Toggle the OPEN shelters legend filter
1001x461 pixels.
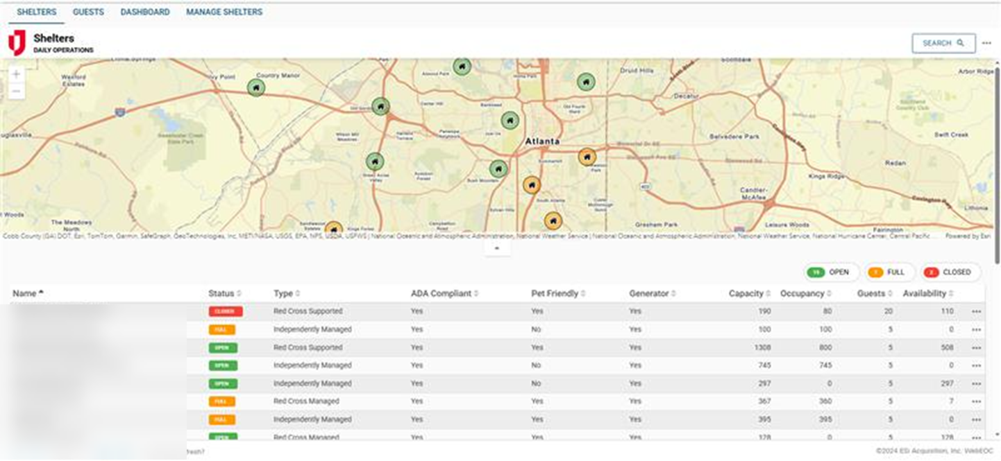pos(830,272)
